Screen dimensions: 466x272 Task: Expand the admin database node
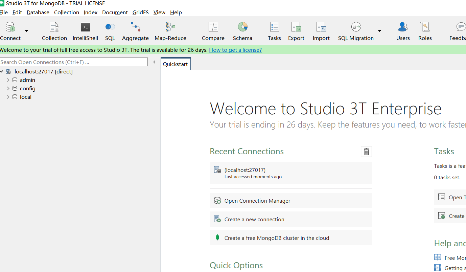8,80
